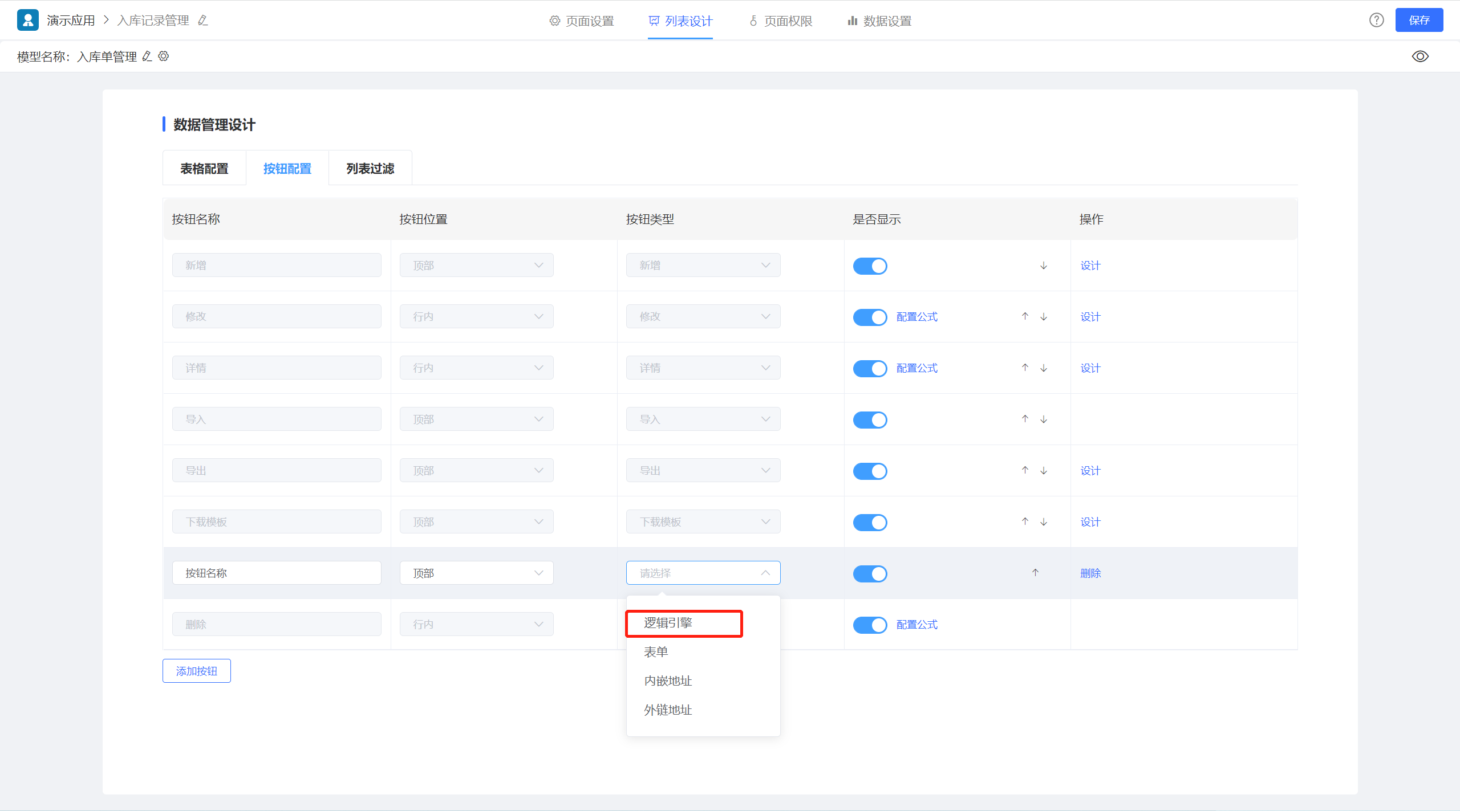Click the preview eye icon
Image resolution: width=1460 pixels, height=811 pixels.
coord(1420,56)
